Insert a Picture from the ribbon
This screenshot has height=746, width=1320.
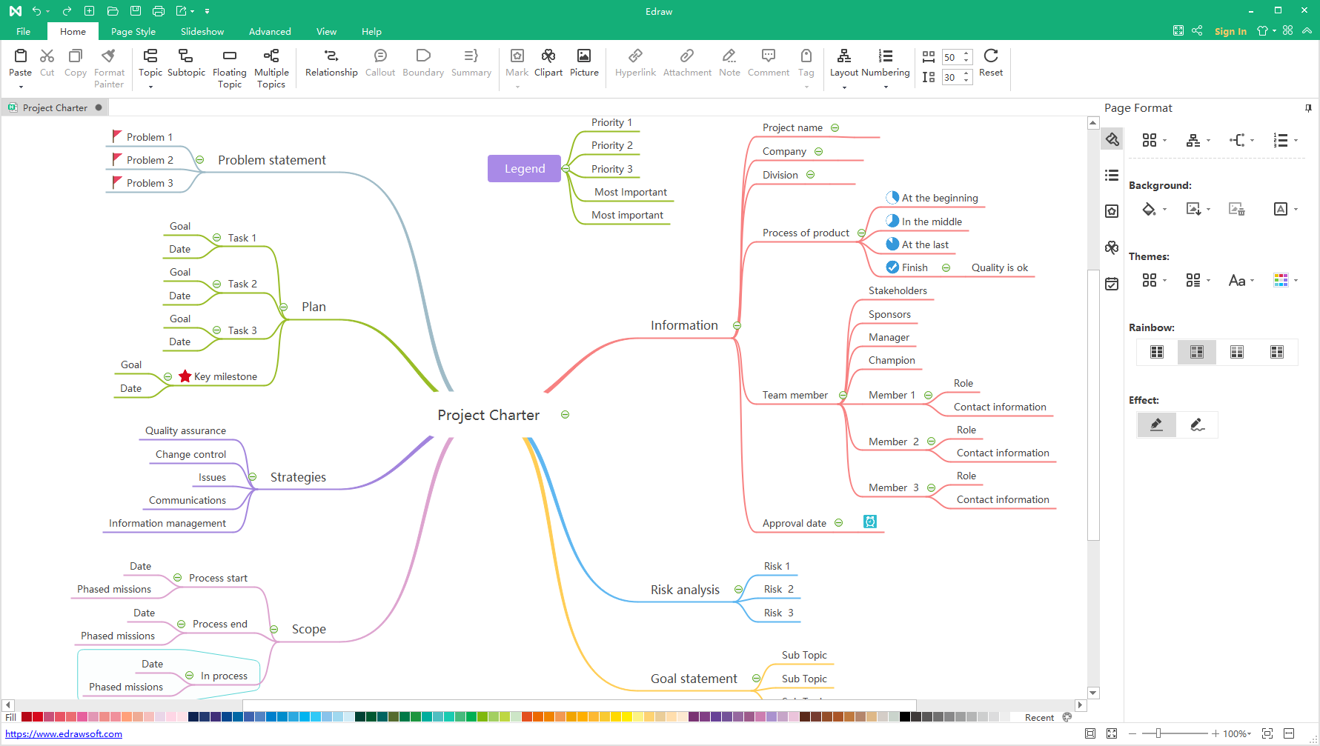tap(583, 56)
